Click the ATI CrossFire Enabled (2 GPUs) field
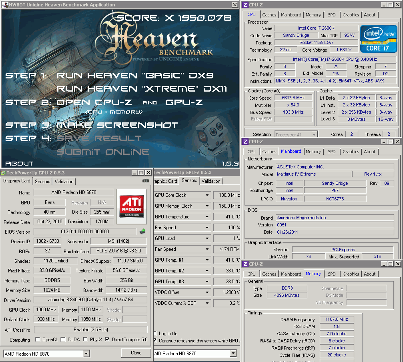Image resolution: width=403 pixels, height=362 pixels. [91, 329]
